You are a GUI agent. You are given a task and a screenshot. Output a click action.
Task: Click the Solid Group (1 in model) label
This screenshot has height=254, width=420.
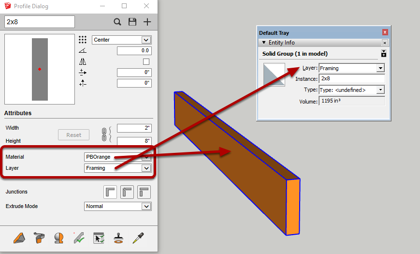click(x=295, y=54)
